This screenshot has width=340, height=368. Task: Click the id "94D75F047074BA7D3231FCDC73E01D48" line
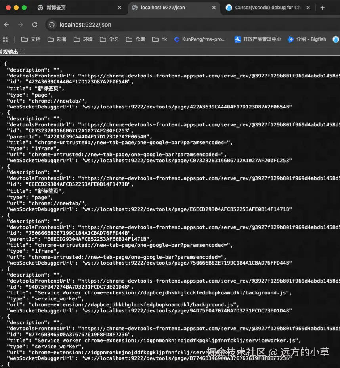[x=70, y=287]
